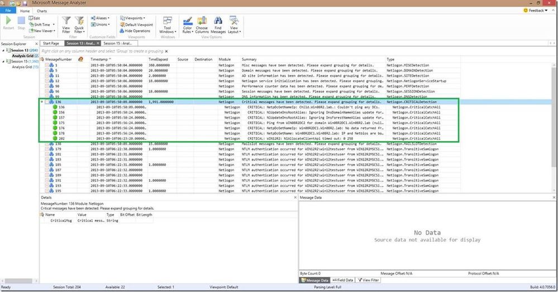Open the Shift Time option

[42, 25]
